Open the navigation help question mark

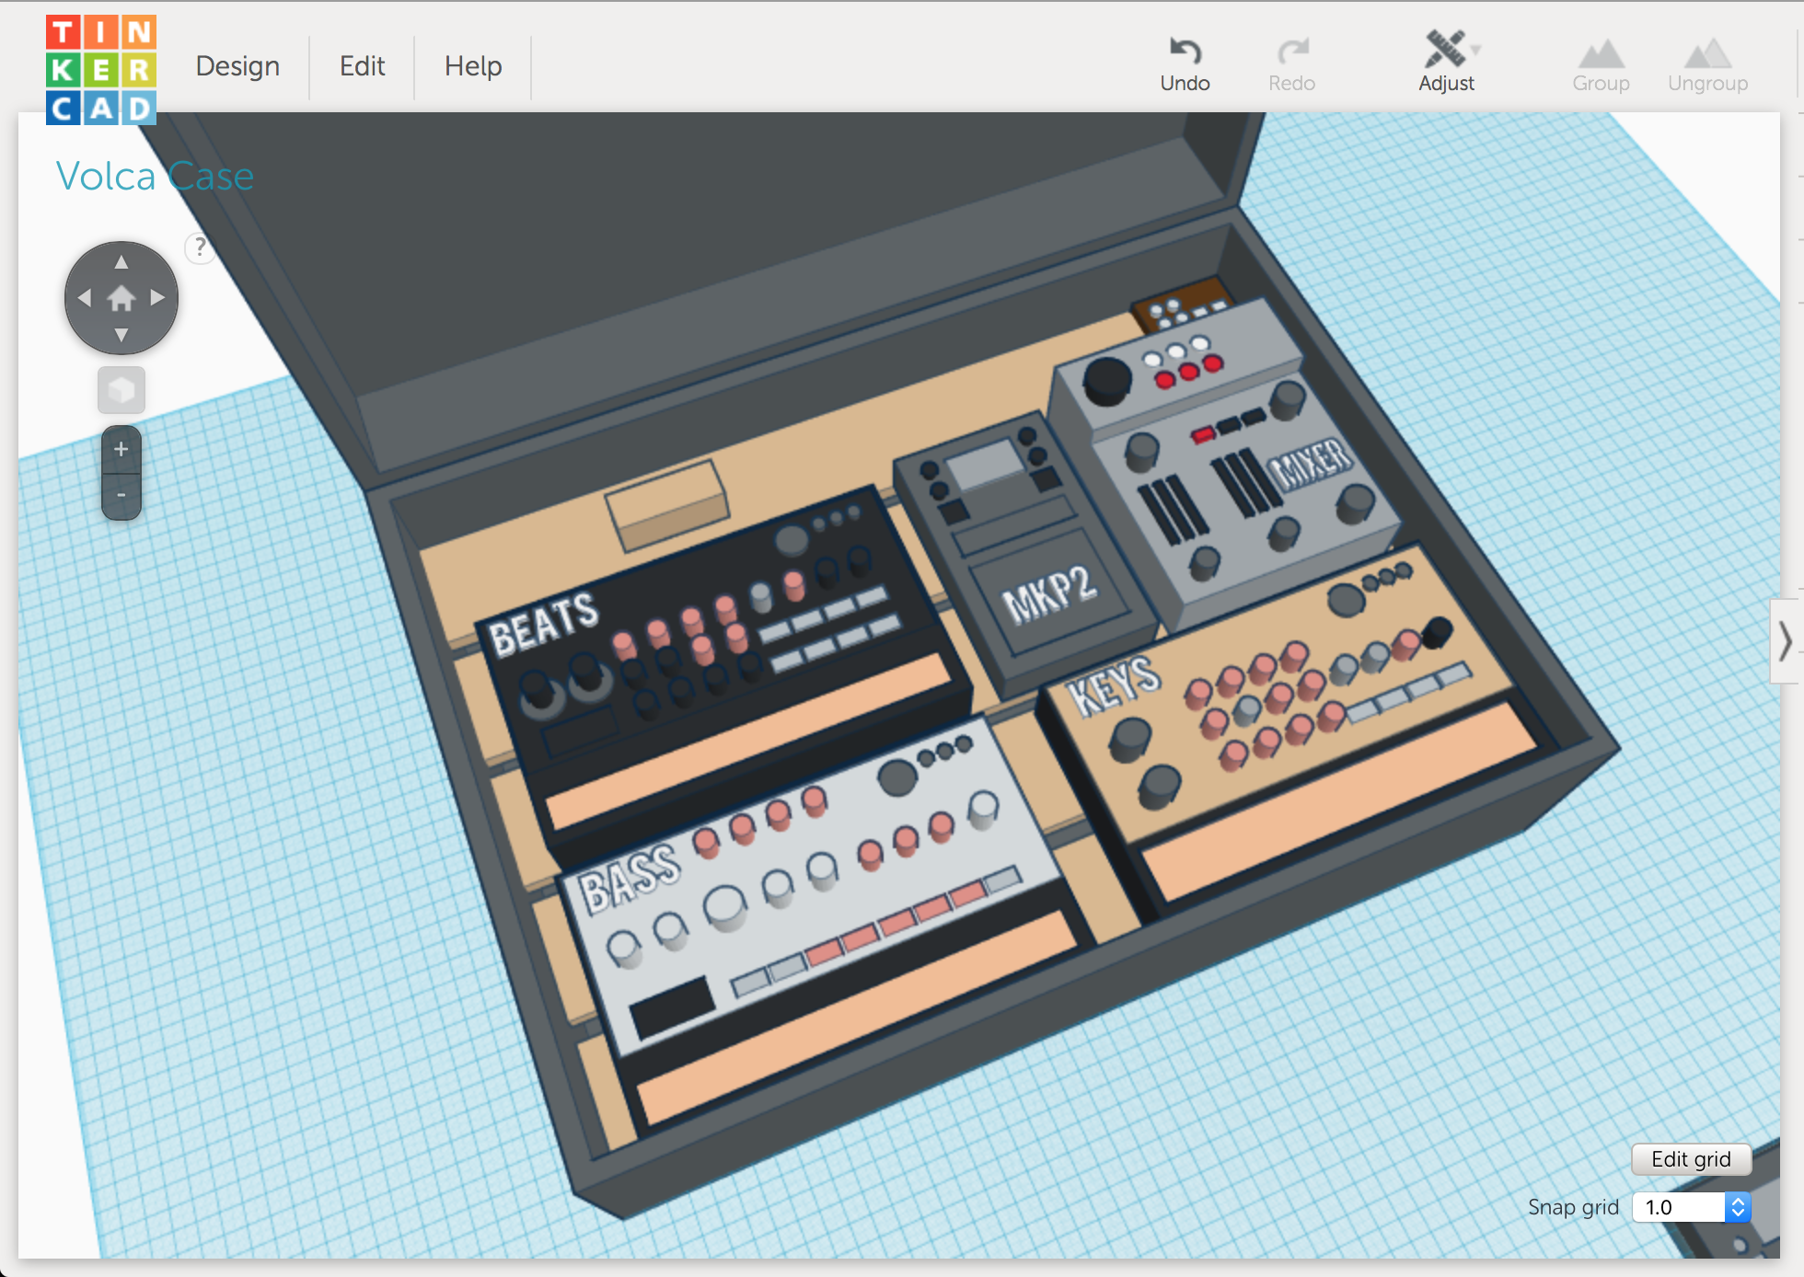click(x=200, y=247)
